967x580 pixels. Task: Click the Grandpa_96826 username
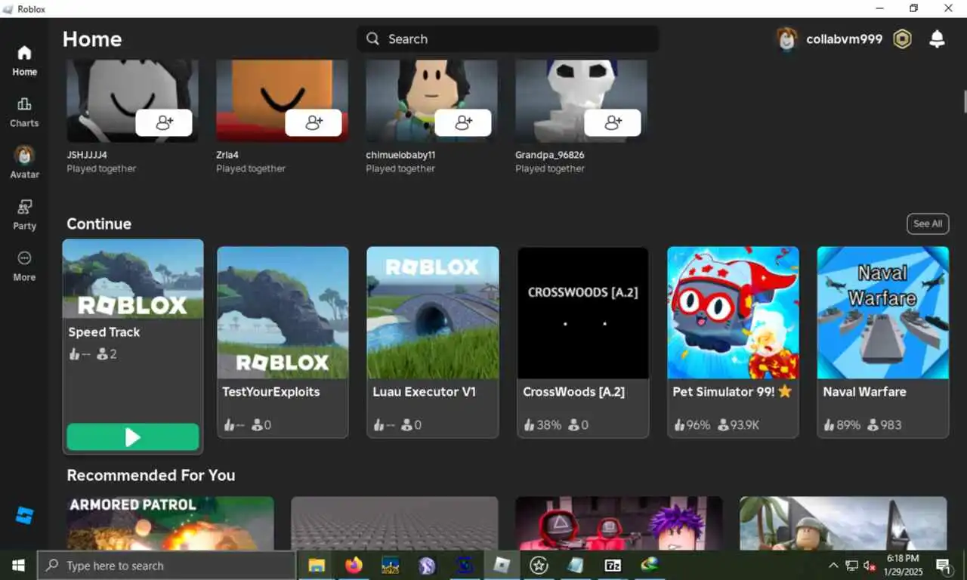550,155
